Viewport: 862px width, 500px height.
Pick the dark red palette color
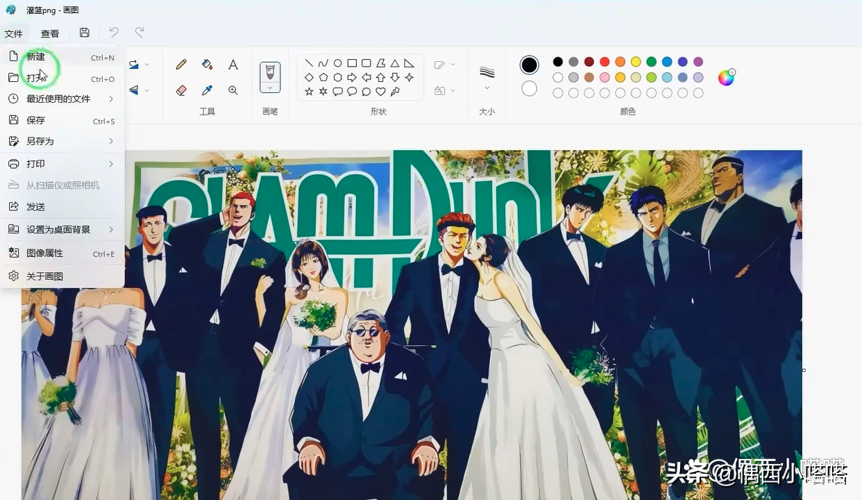tap(589, 62)
